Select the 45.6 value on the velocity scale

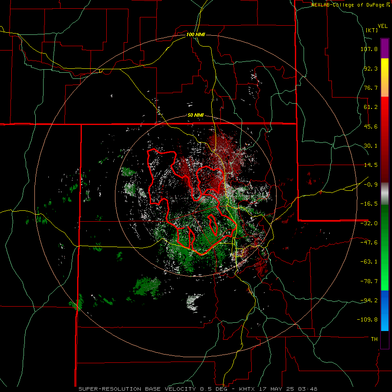click(x=371, y=126)
